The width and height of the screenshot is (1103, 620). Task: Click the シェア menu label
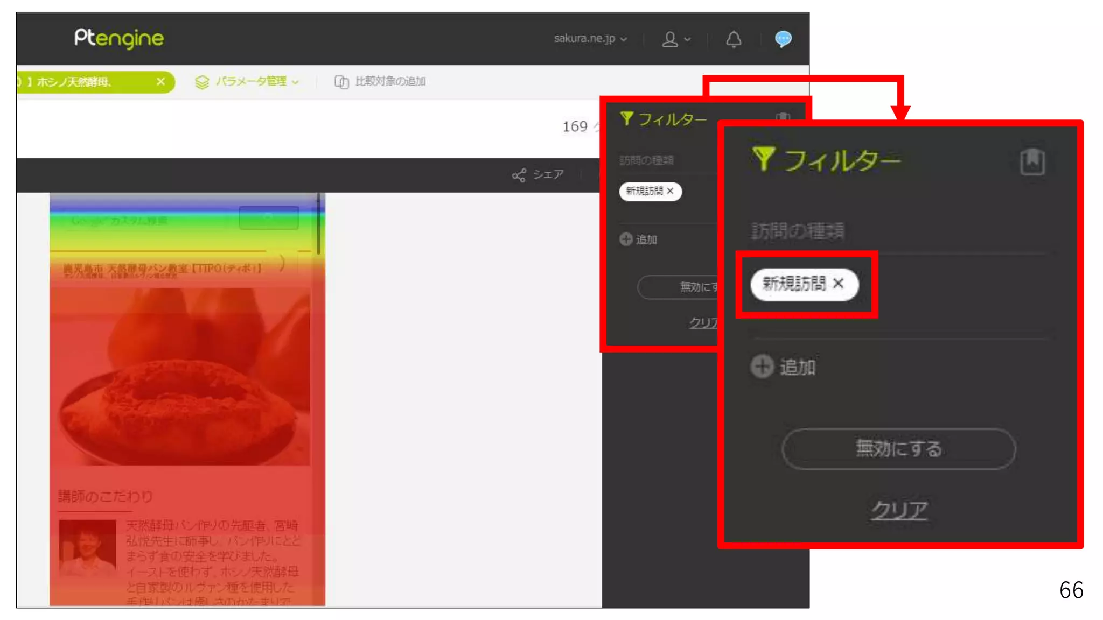click(548, 175)
